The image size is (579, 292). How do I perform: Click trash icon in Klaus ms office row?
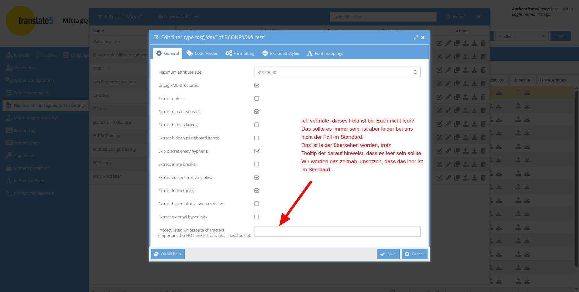483,43
